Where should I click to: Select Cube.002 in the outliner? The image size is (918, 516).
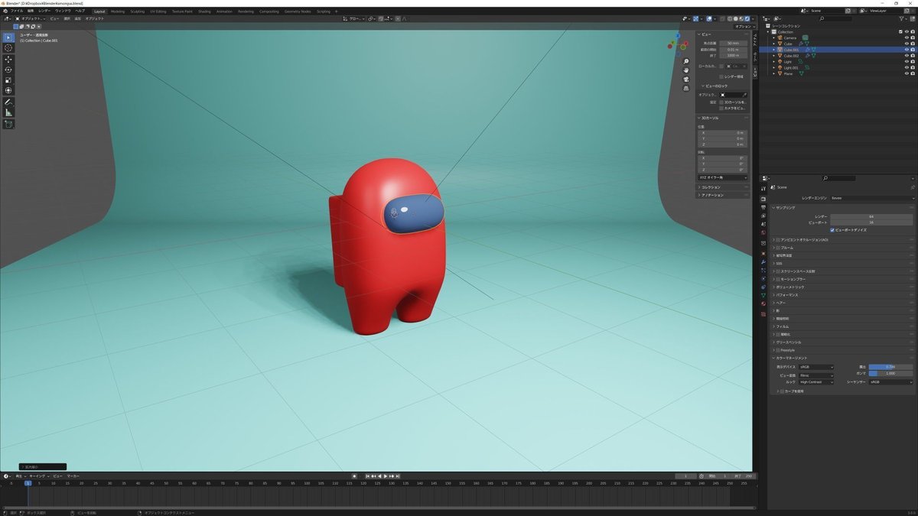tap(791, 56)
